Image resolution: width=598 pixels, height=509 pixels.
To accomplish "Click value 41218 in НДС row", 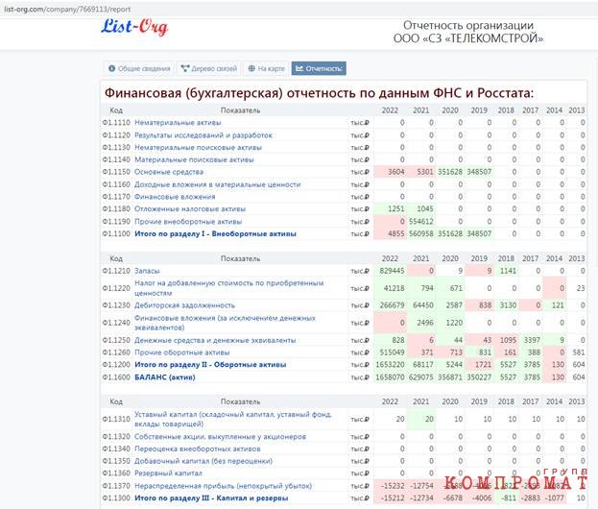I will tap(394, 288).
